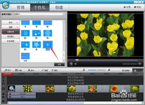Select the 雪4 large snowflake effect
The width and height of the screenshot is (145, 105).
pos(48,33)
